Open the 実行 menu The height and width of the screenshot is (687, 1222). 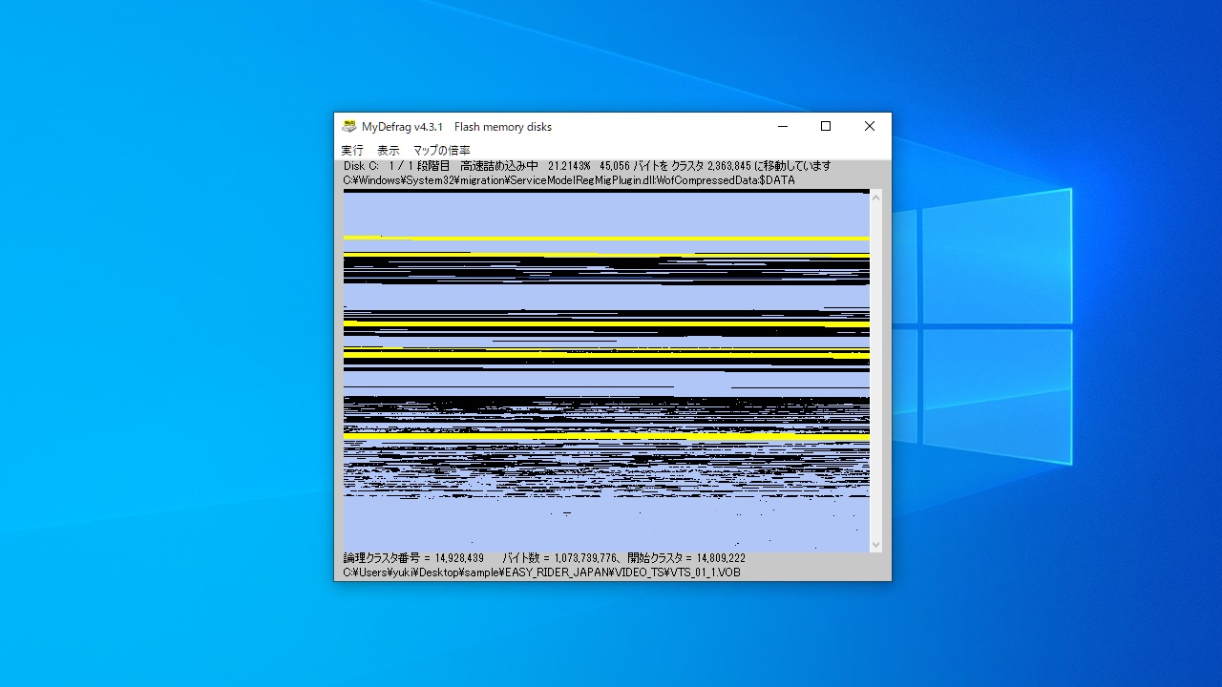(x=352, y=151)
